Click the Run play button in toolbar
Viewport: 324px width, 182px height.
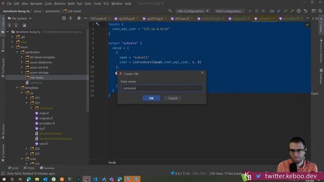(x=250, y=11)
